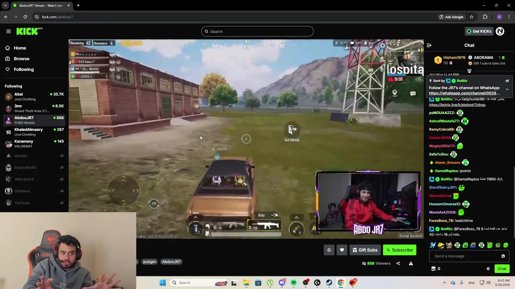The height and width of the screenshot is (289, 515).
Task: Open the profile avatar in Kick header
Action: tap(500, 31)
